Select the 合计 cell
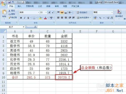 click(15, 77)
